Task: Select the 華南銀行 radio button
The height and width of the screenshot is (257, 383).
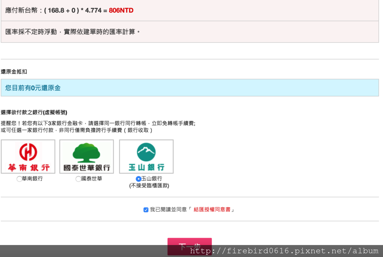Action: [x=19, y=179]
